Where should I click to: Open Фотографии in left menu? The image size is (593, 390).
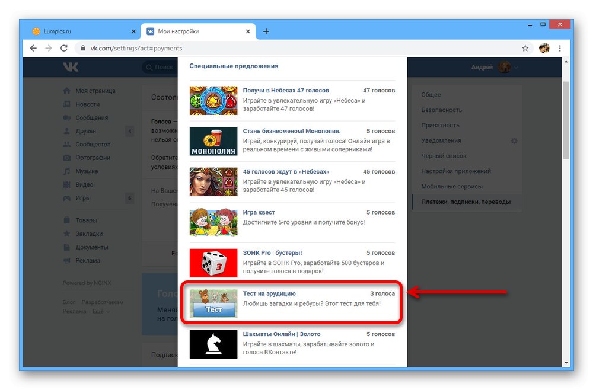point(87,158)
